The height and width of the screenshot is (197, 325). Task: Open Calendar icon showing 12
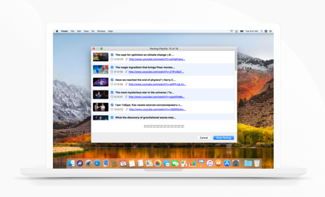[123, 163]
